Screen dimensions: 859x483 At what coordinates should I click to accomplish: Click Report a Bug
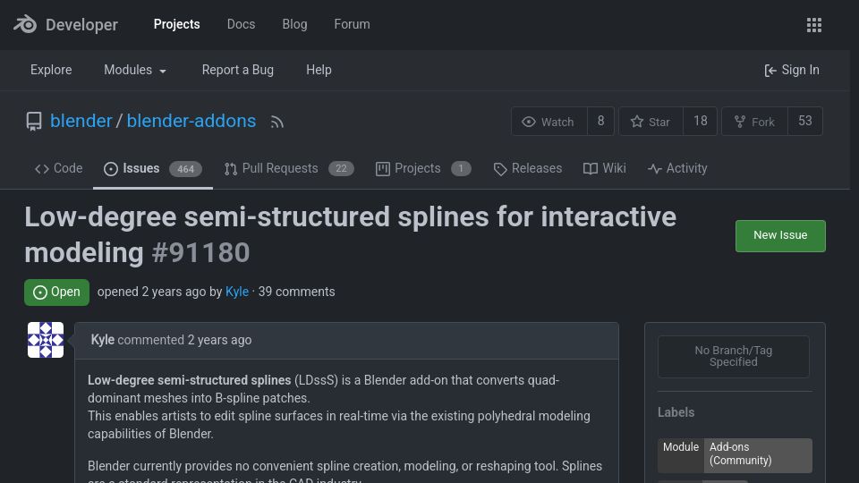point(238,70)
